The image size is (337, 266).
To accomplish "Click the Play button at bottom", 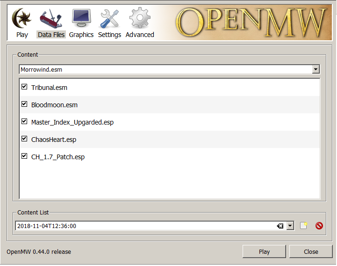I will point(264,251).
